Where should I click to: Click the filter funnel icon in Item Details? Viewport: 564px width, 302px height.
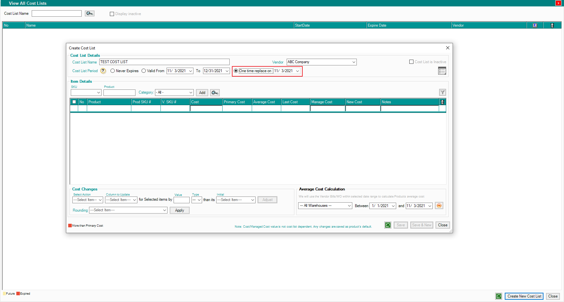tap(442, 93)
